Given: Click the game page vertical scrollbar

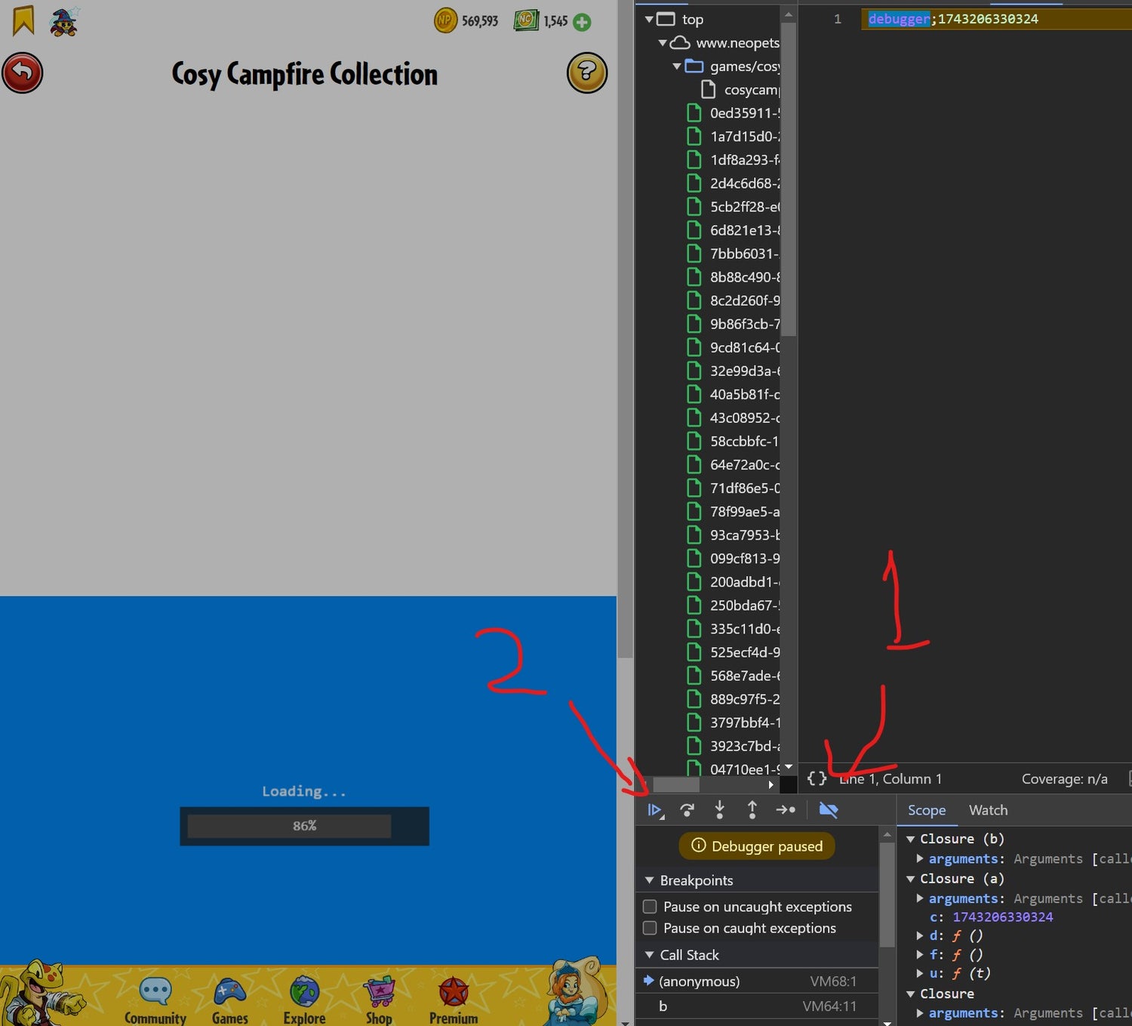Looking at the screenshot, I should pos(625,328).
